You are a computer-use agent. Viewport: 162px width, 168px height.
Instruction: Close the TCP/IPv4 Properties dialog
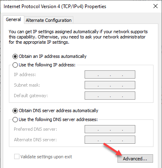(x=156, y=6)
